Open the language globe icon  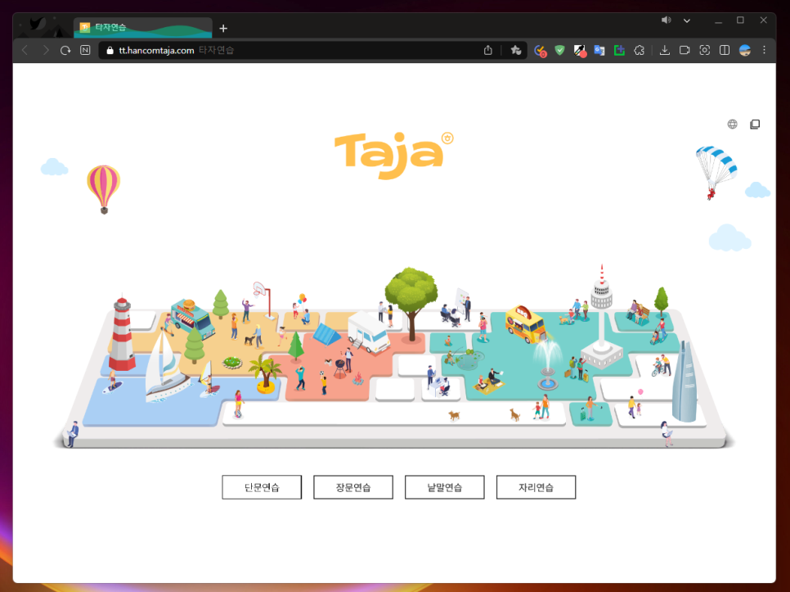733,124
